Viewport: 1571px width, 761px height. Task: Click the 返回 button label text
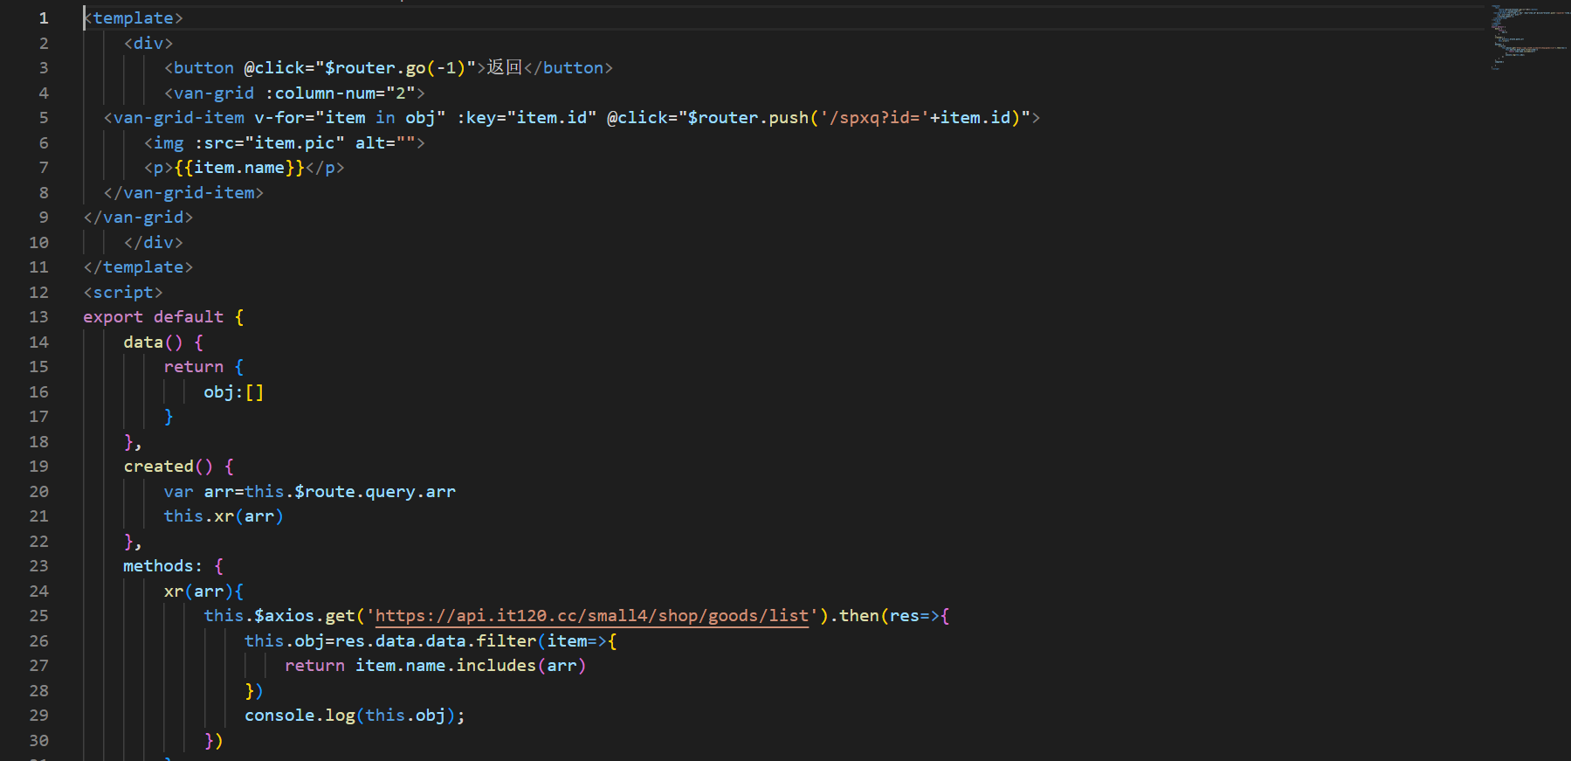[x=505, y=68]
